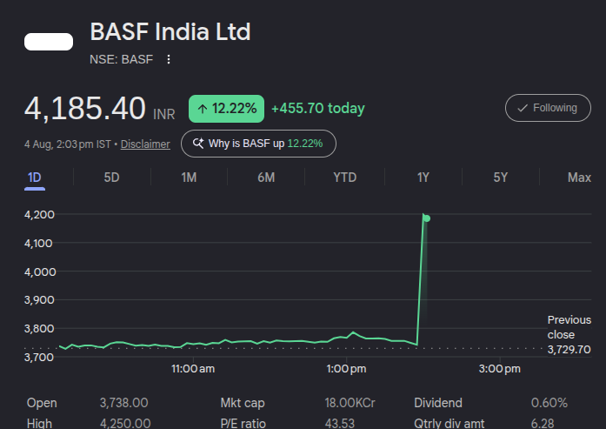Show the 6M chart range

click(266, 178)
